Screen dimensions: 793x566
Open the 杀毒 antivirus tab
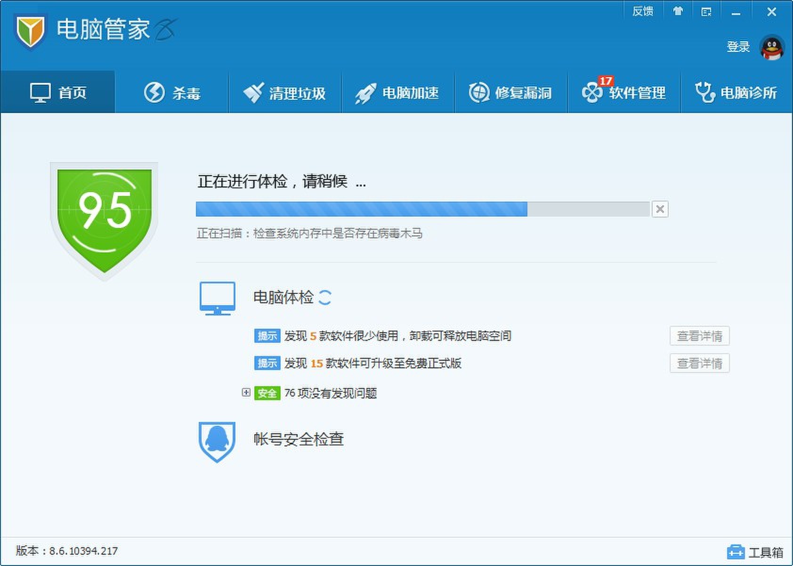pyautogui.click(x=172, y=92)
